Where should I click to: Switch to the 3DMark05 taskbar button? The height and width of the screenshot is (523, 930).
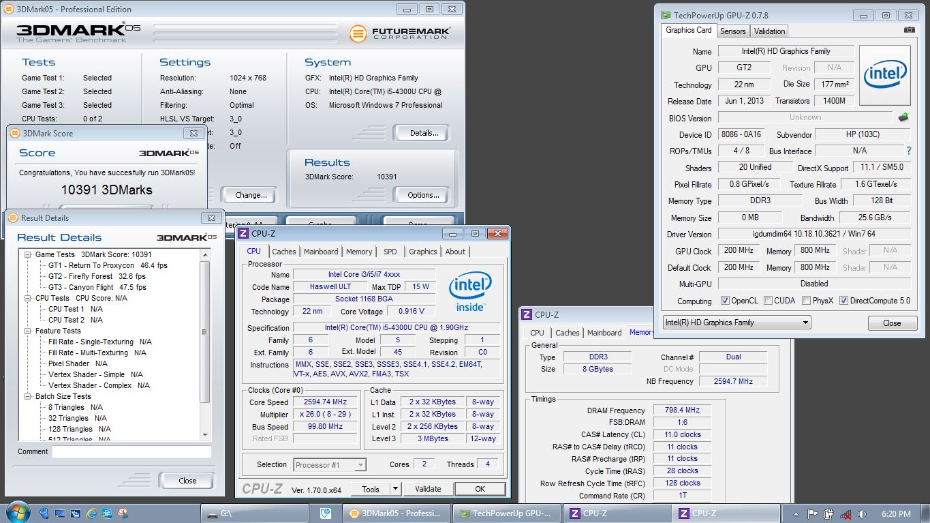coord(397,513)
